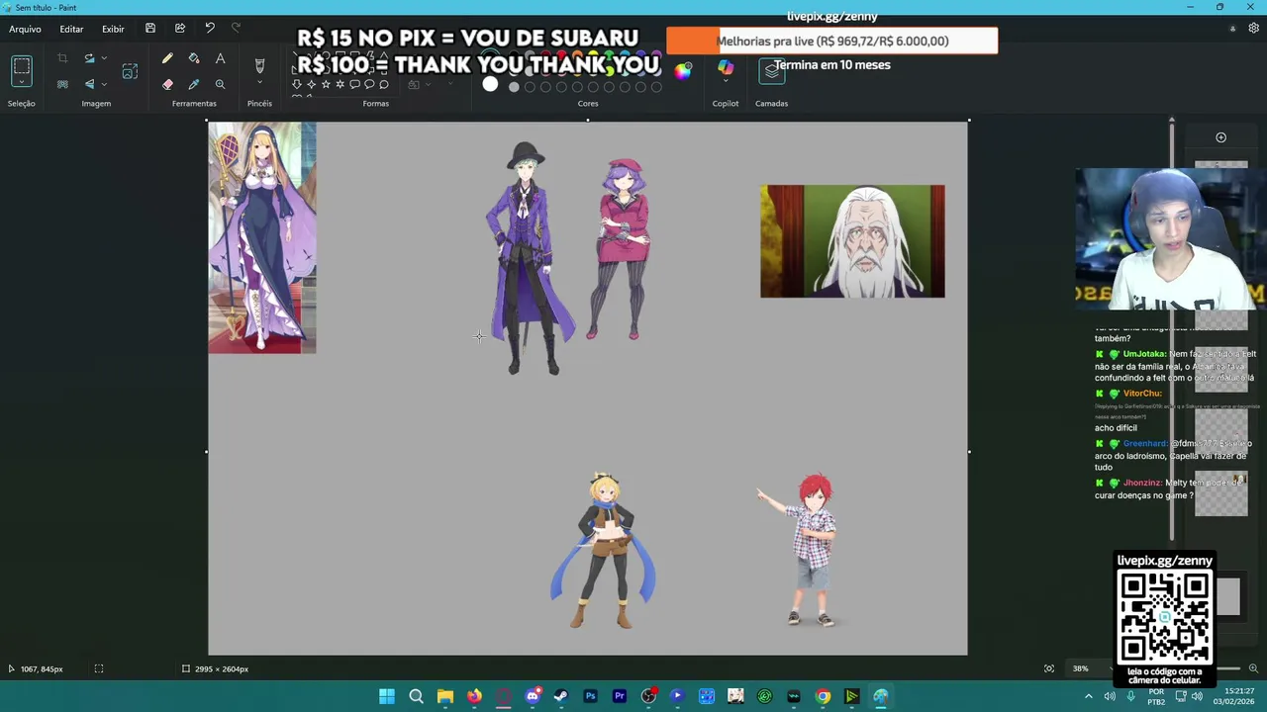Click the account profile icon

click(1232, 29)
